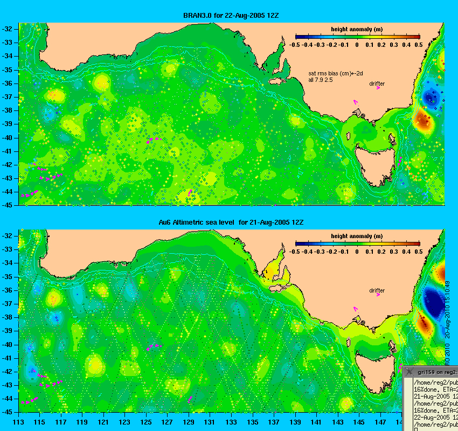Click the 'drifter' label in the lower map
The image size is (458, 431).
(377, 290)
